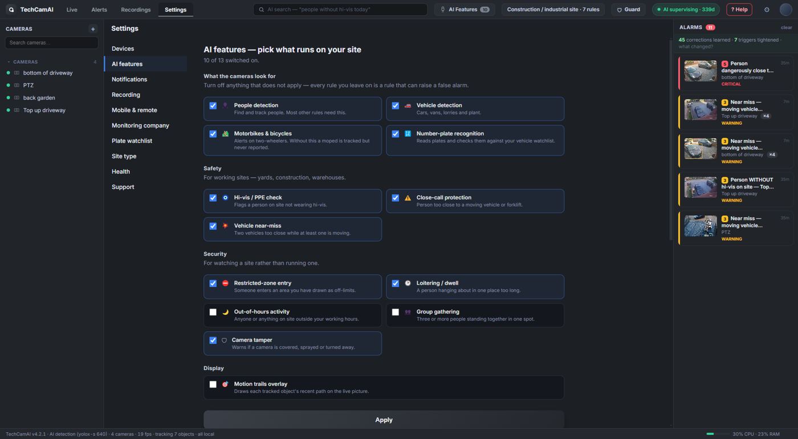The width and height of the screenshot is (798, 439).
Task: Uncheck Camera tamper checkbox
Action: coord(213,340)
